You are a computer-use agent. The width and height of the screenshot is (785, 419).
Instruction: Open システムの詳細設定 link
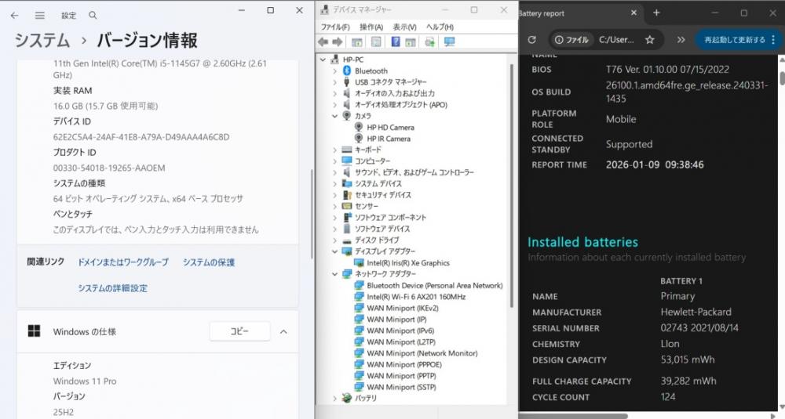click(112, 288)
